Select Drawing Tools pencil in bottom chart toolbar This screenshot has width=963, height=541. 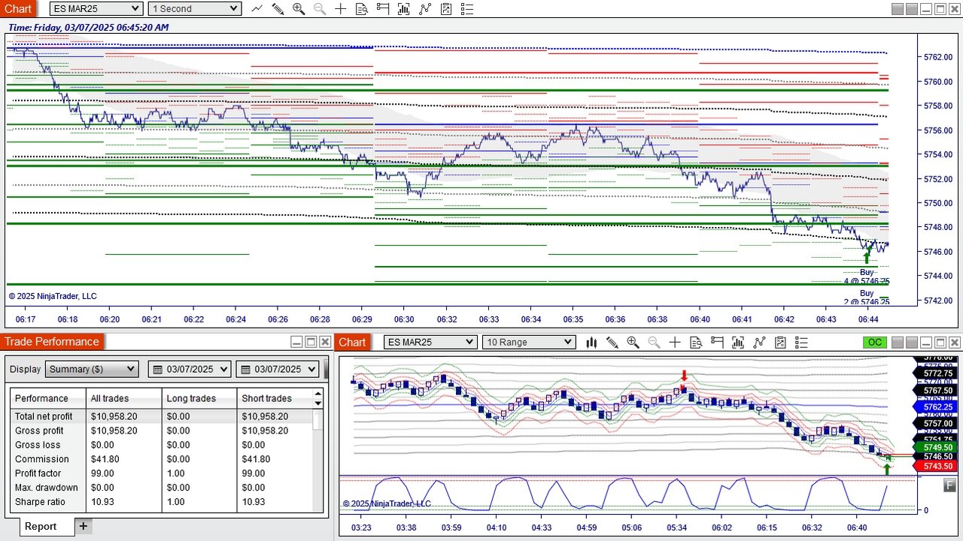(x=612, y=343)
